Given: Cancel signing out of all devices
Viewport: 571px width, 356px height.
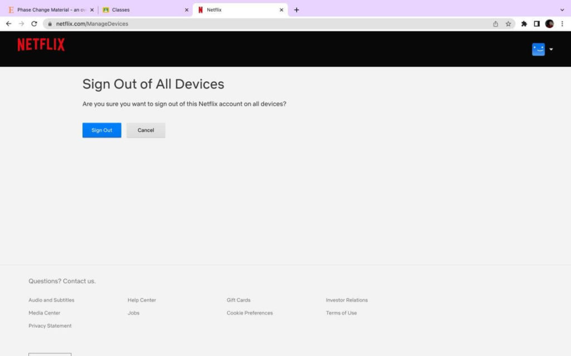Looking at the screenshot, I should coord(146,130).
